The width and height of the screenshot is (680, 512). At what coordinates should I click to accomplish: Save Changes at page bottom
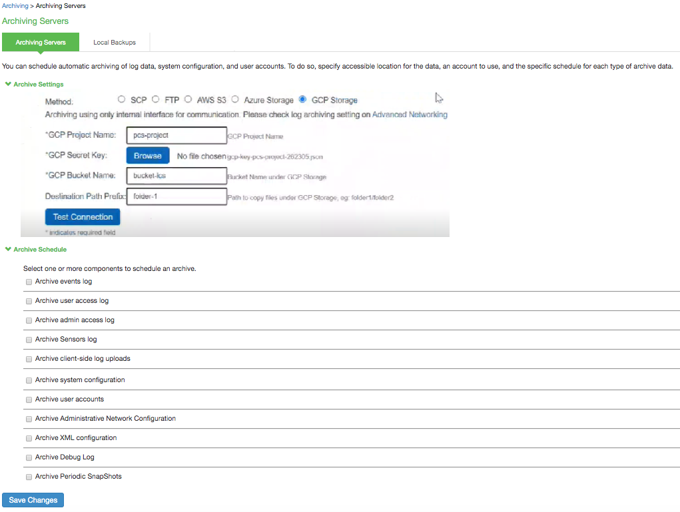33,500
